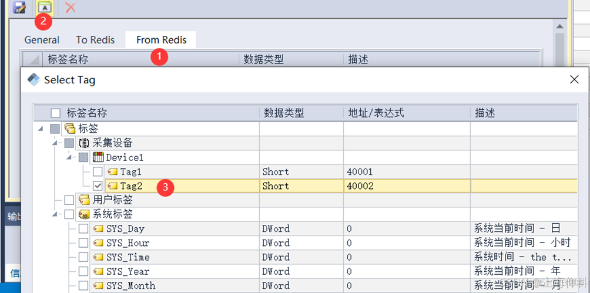
Task: Click the 用户标签 folder icon
Action: (x=84, y=200)
